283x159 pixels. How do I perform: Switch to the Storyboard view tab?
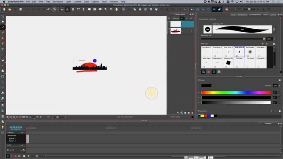pyautogui.click(x=242, y=15)
